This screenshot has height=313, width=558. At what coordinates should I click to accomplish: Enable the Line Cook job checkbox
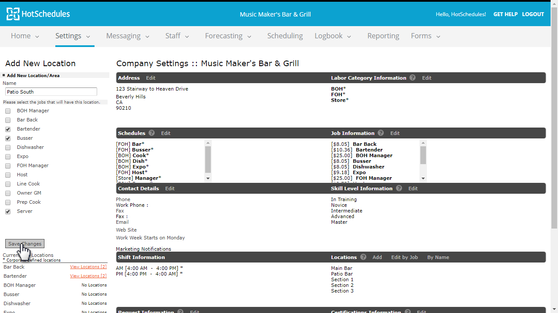tap(8, 184)
